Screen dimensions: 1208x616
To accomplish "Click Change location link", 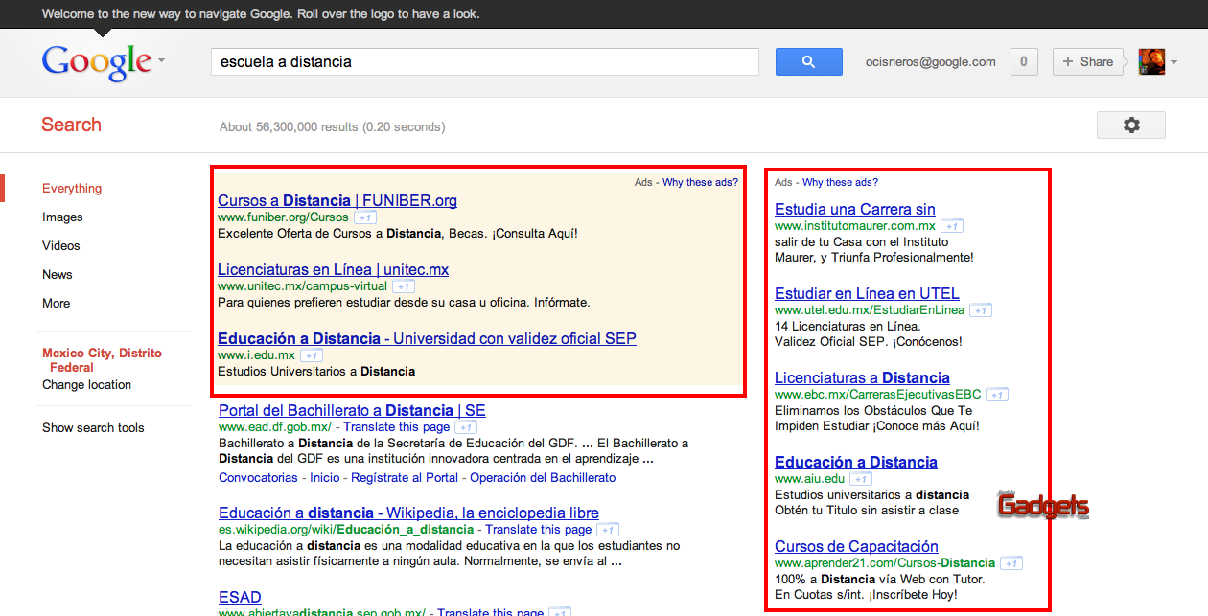I will point(87,385).
